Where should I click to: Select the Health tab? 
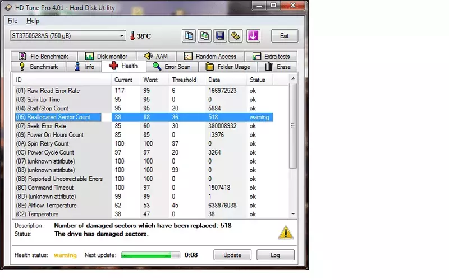(x=123, y=66)
